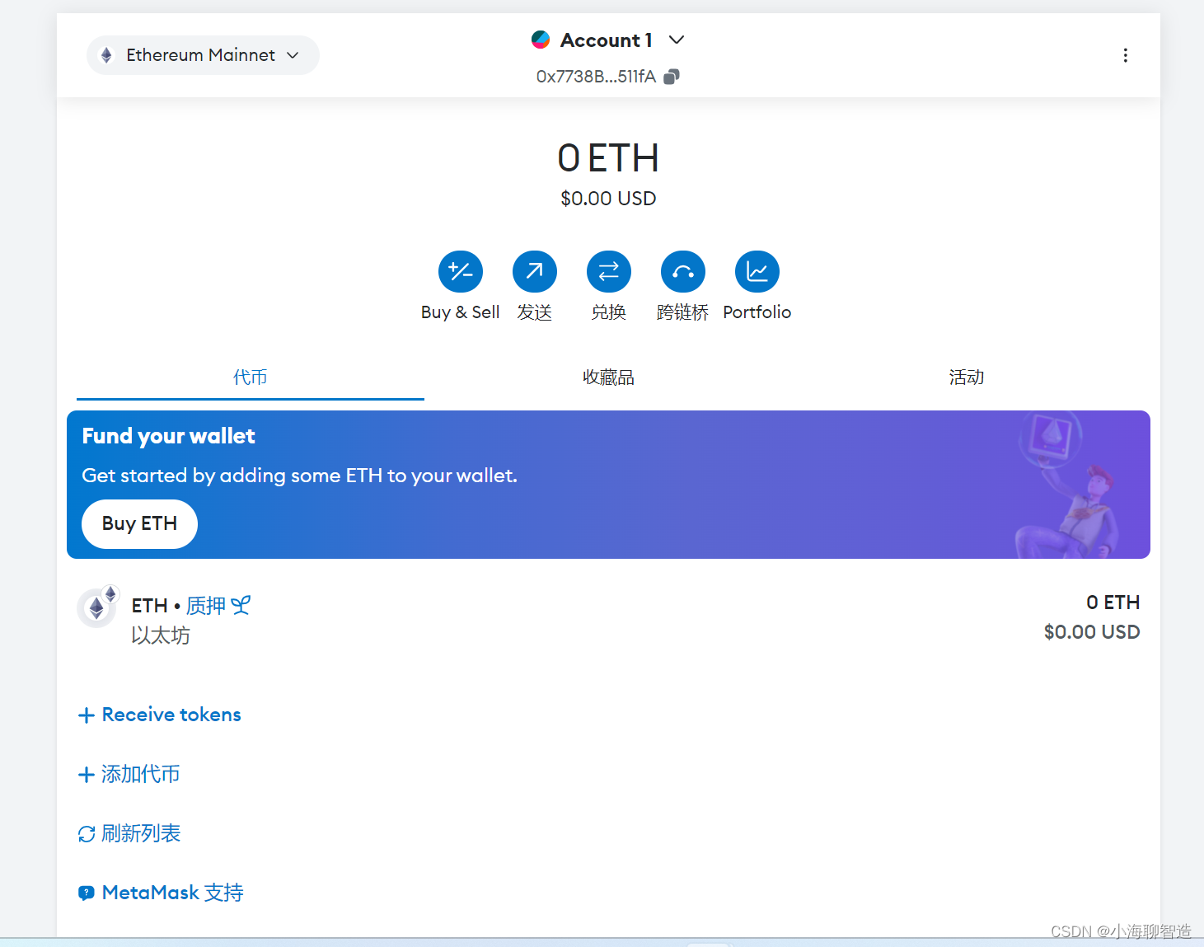
Task: Open the Portfolio chart icon
Action: tap(757, 271)
